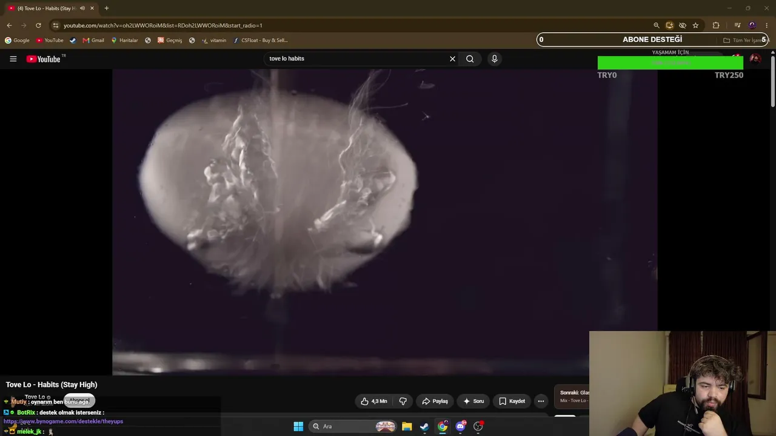Clear the search box with the X
The image size is (776, 436).
point(452,59)
